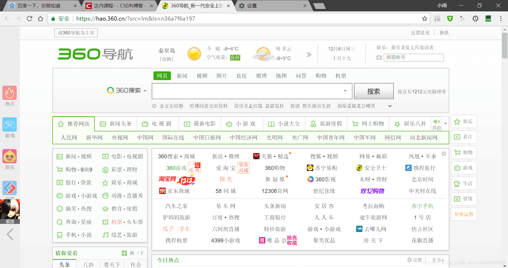The width and height of the screenshot is (508, 268).
Task: Click the 360 search text box
Action: tap(247, 91)
